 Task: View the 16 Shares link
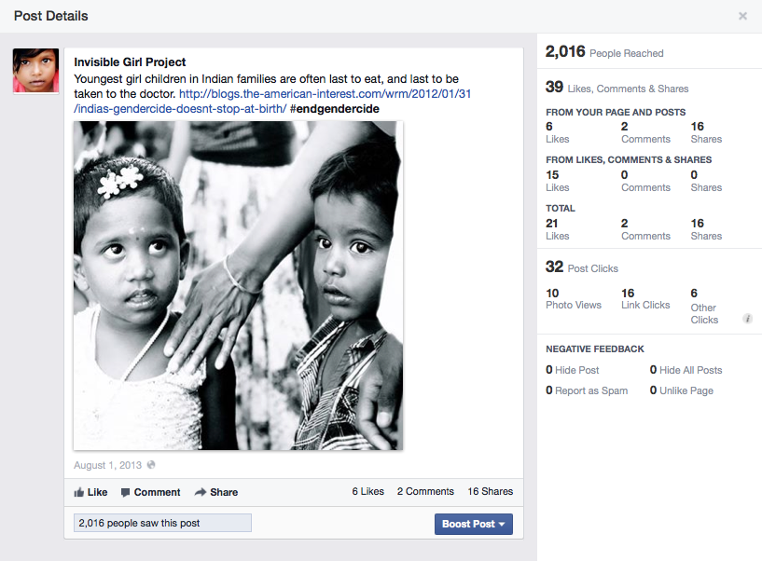click(x=490, y=491)
